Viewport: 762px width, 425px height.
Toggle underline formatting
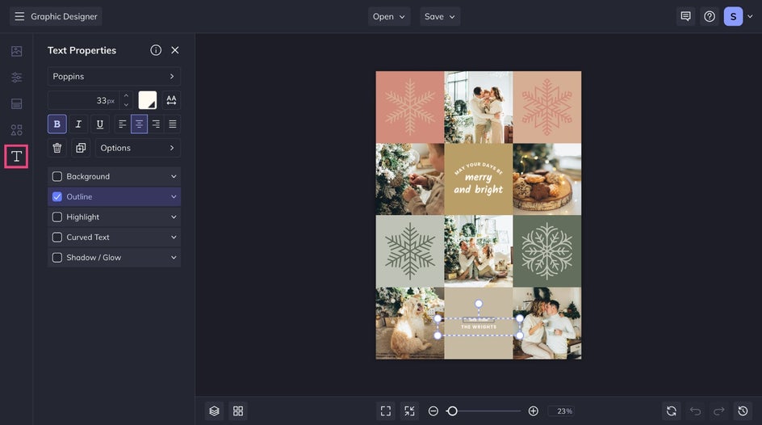99,124
